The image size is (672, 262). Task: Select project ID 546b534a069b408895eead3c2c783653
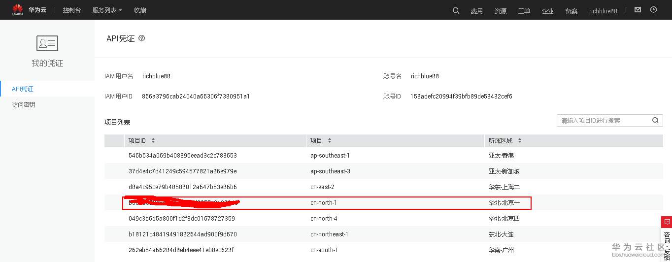[183, 156]
